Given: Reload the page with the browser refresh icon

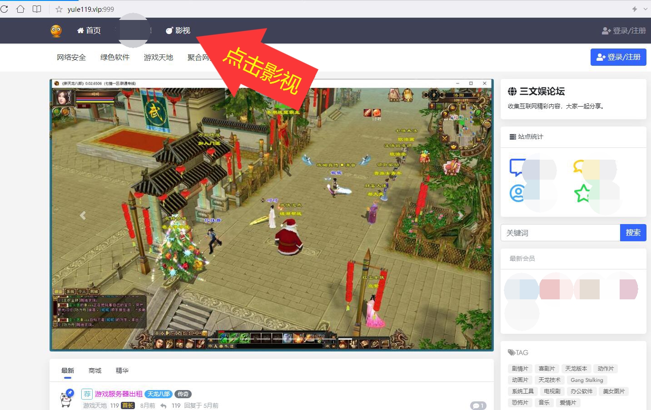Looking at the screenshot, I should click(4, 9).
